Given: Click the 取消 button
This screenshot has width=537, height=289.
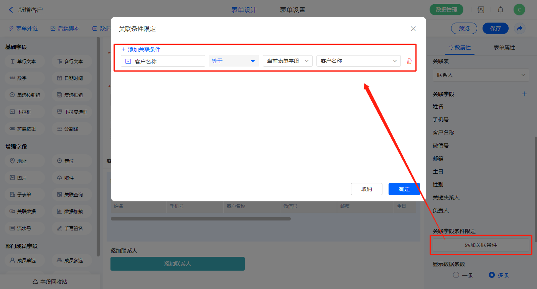Looking at the screenshot, I should 366,189.
